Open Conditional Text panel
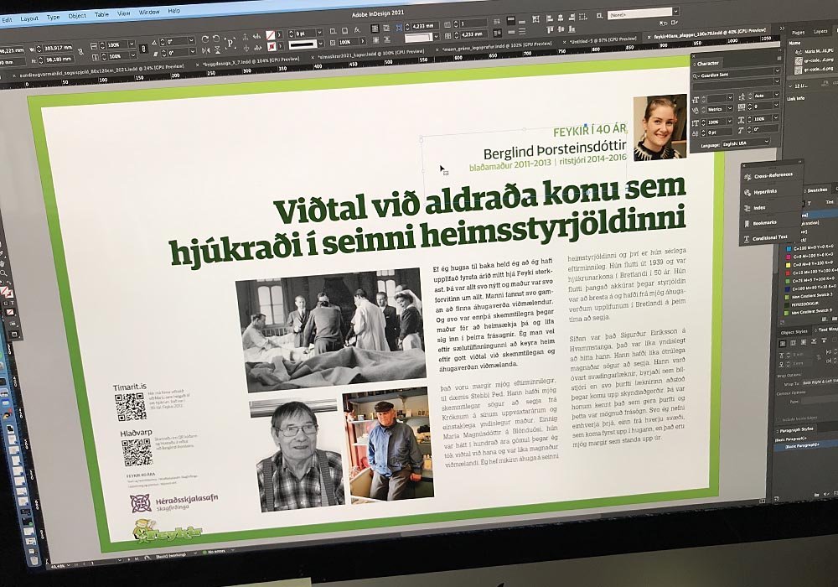838x587 pixels. [769, 238]
